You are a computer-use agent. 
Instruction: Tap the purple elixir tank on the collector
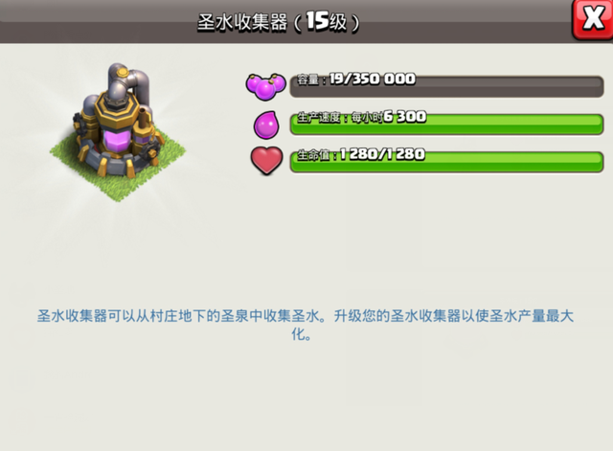pos(115,142)
